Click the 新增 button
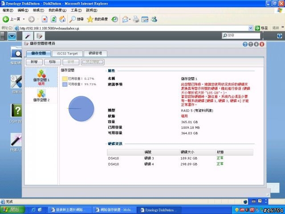The image size is (285, 214). tap(34, 62)
